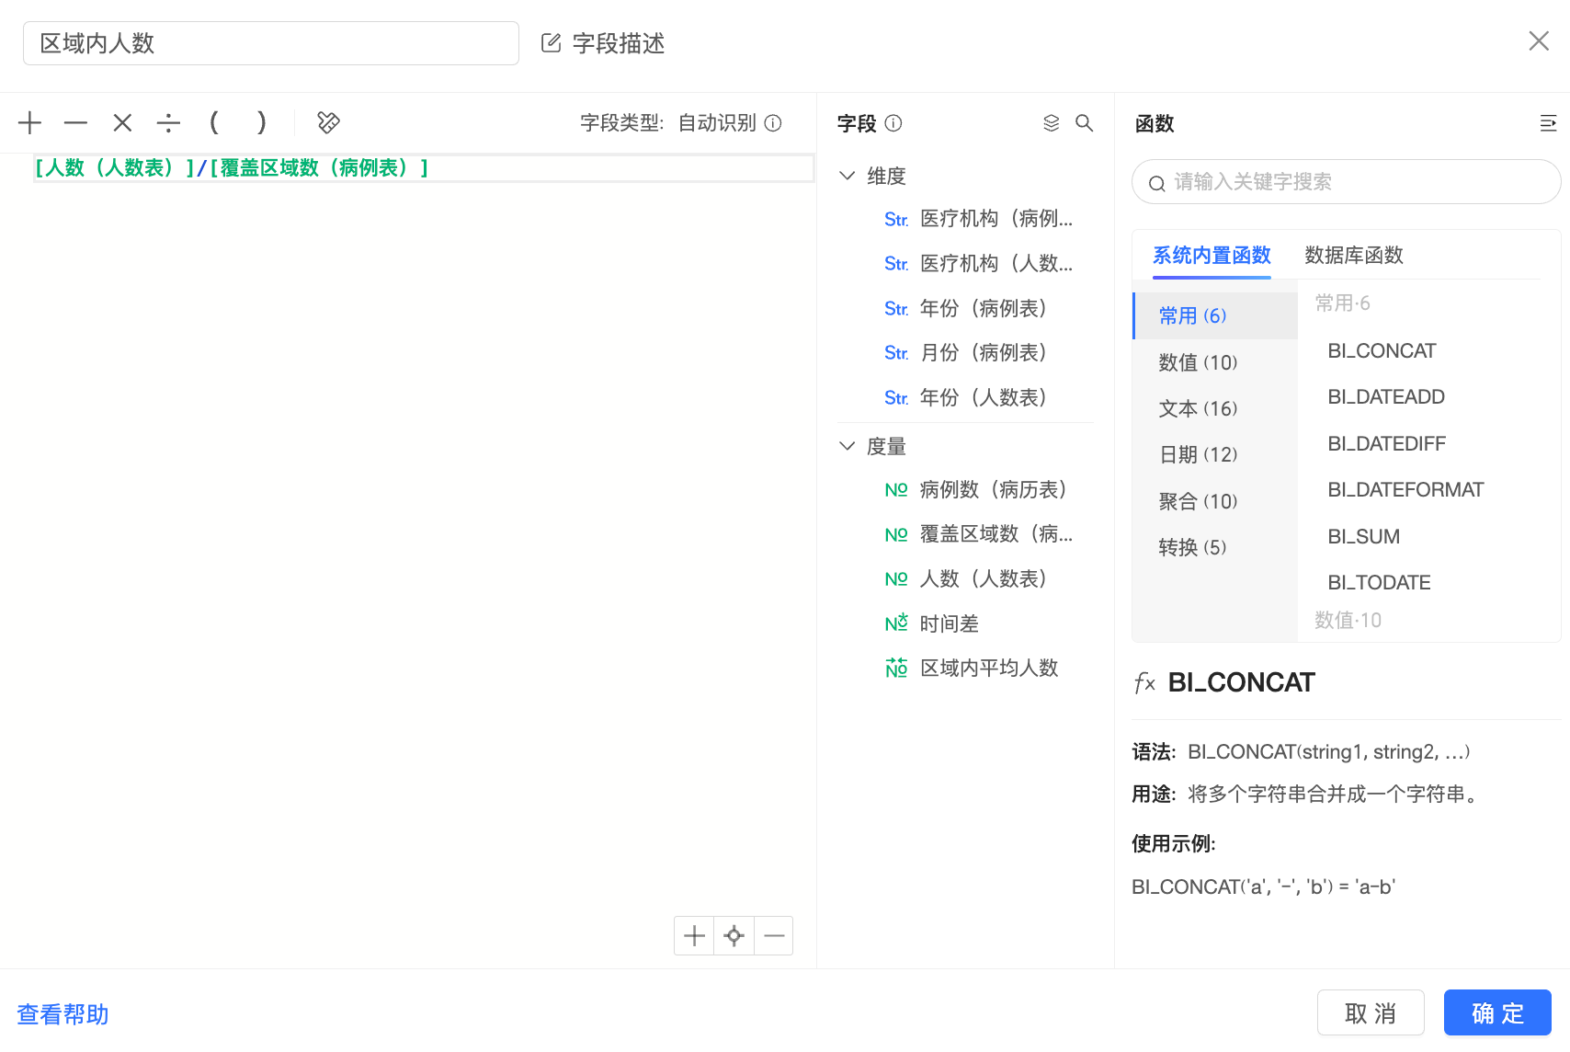1570x1052 pixels.
Task: Click the No icon beside 人数（人数表）
Action: (x=896, y=579)
